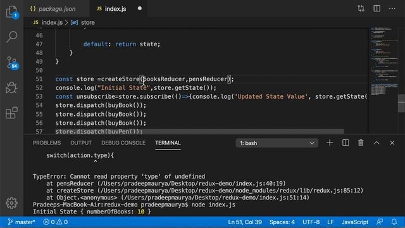Open the editor More Actions ellipsis
Viewport: 405px width, 228px height.
[392, 8]
